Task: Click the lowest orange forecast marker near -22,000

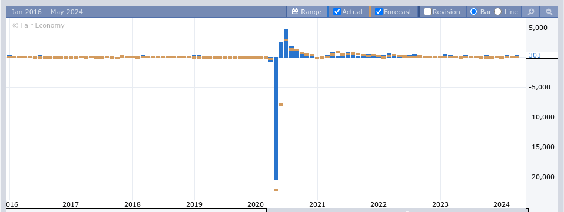Action: point(276,190)
